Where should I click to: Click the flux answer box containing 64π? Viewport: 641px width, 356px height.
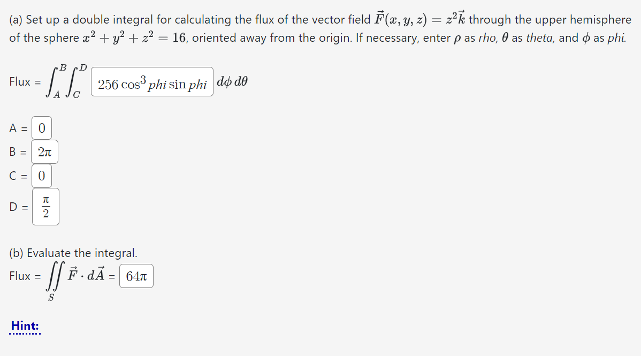pos(136,276)
